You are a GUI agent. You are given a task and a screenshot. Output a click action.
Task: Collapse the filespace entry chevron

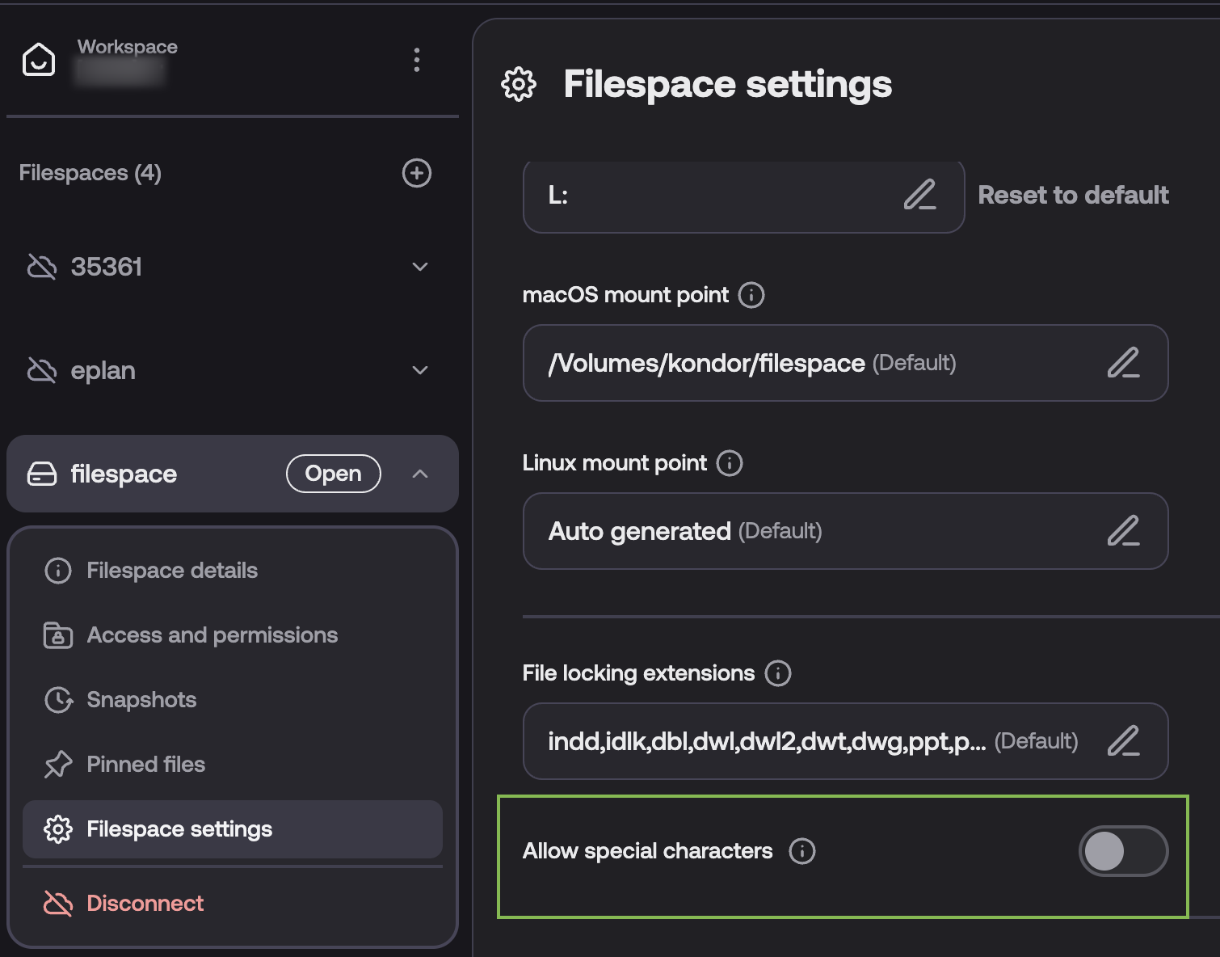[x=420, y=474]
